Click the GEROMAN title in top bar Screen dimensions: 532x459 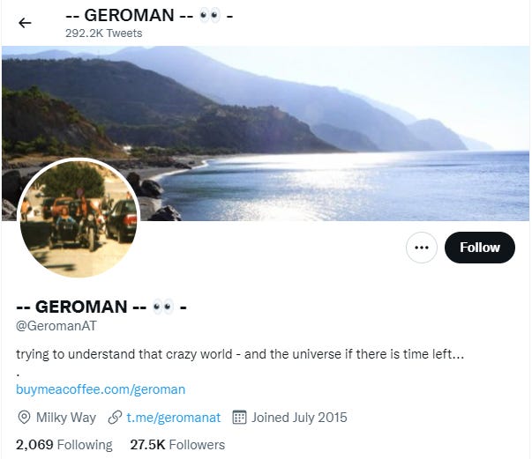(x=149, y=15)
